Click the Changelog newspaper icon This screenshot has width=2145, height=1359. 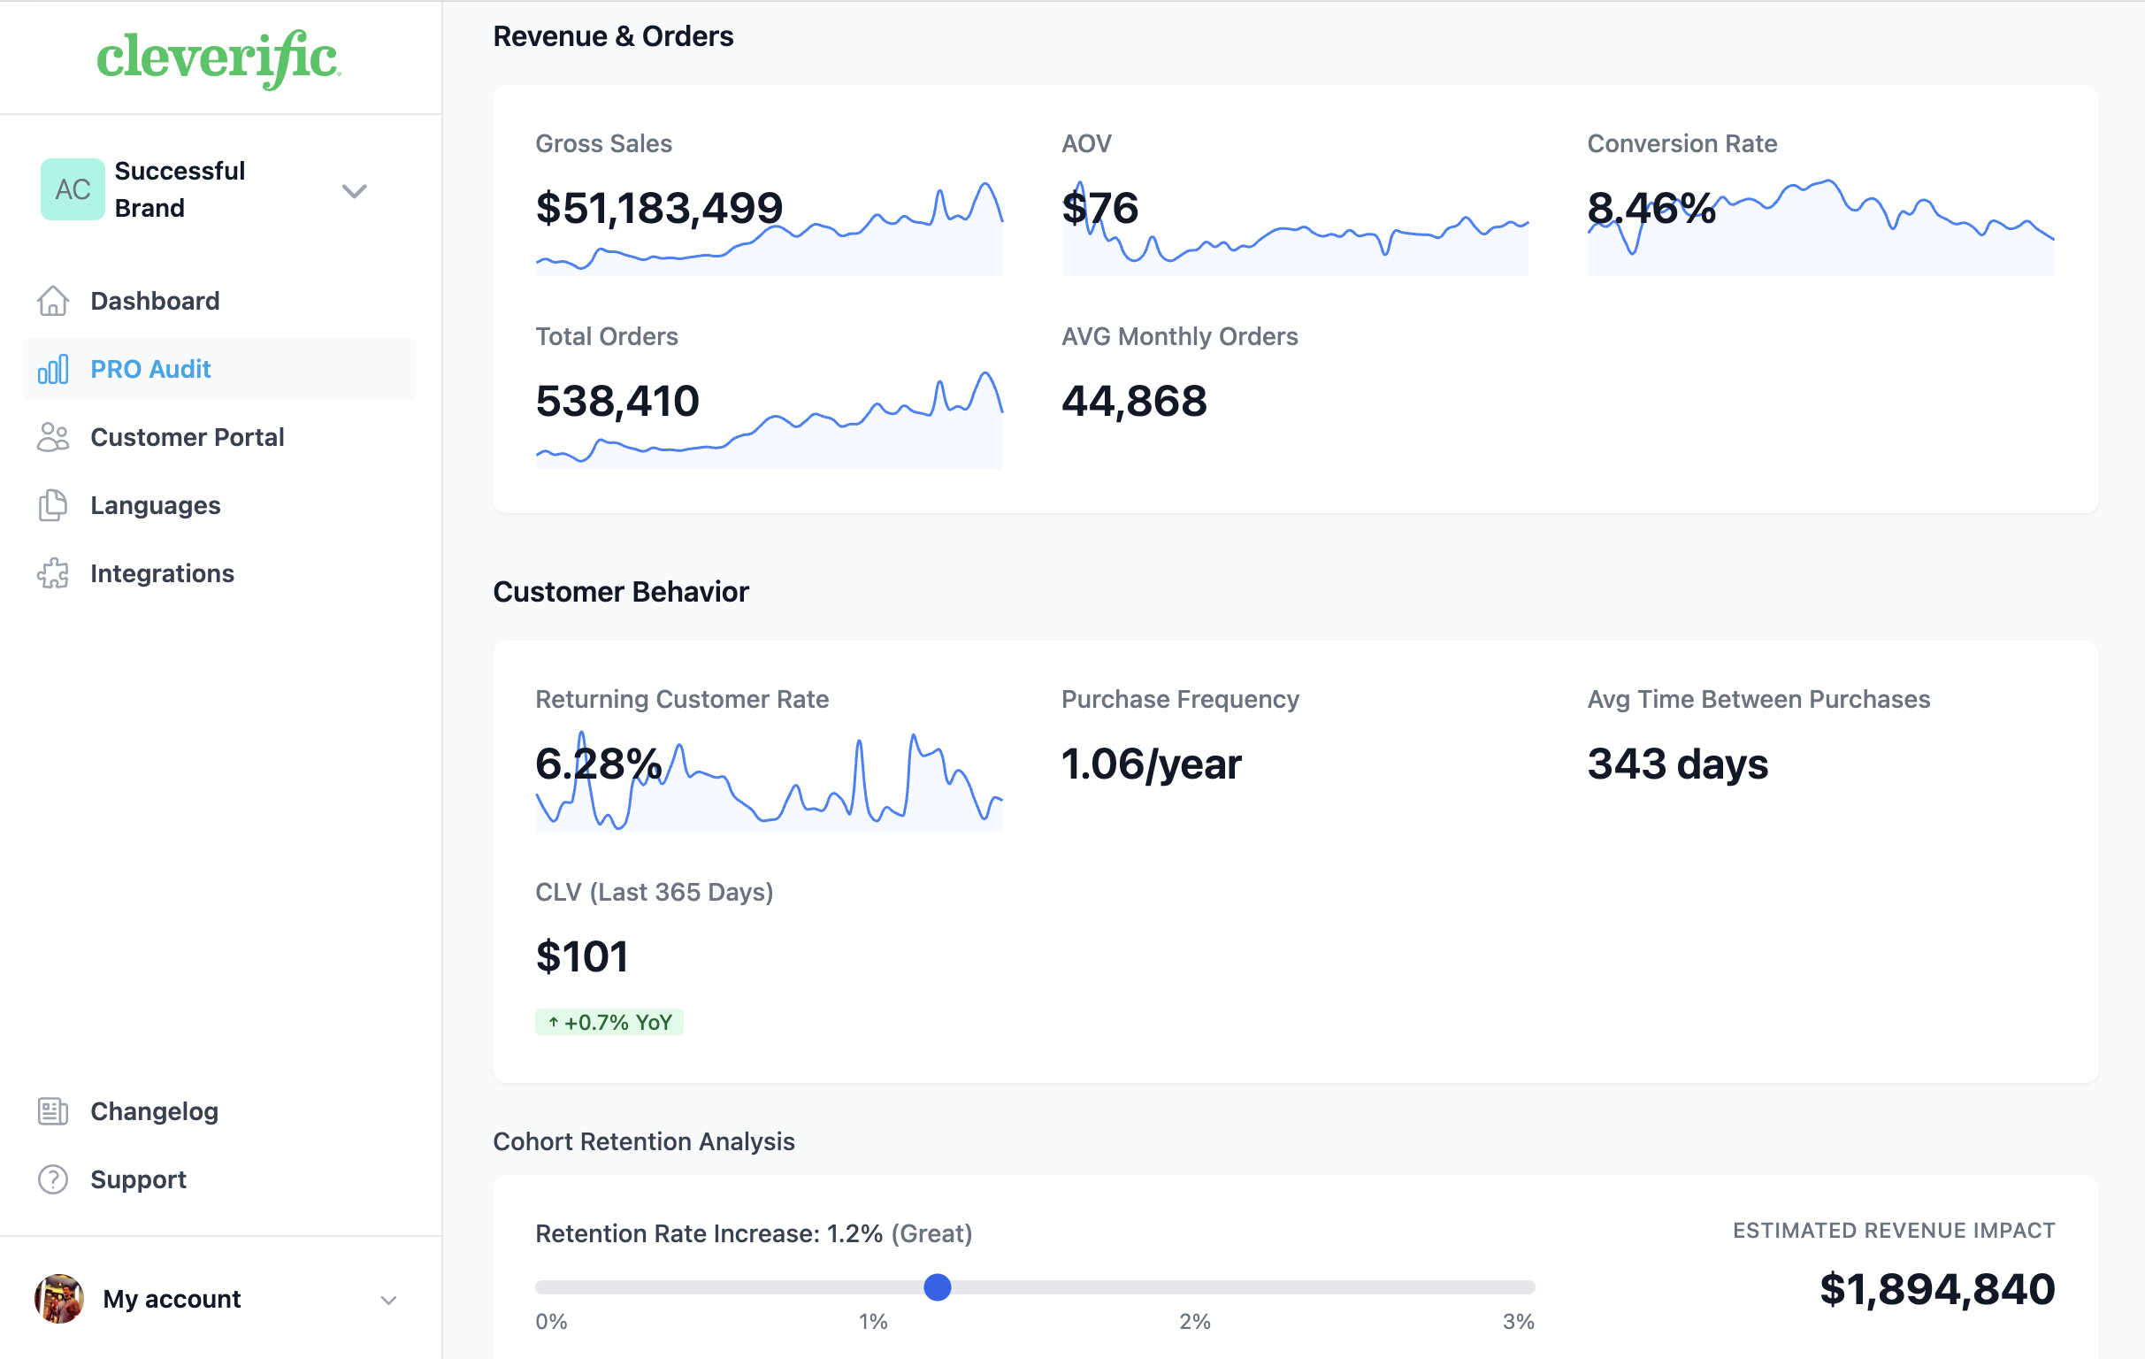[x=52, y=1111]
